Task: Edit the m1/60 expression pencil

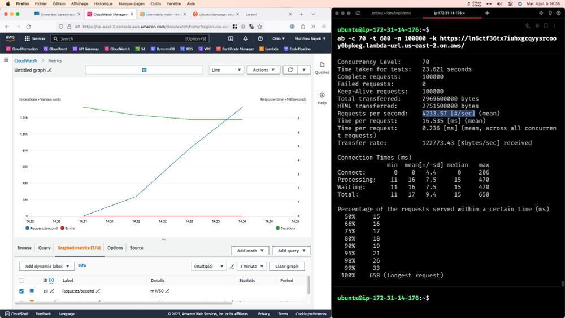Action: pos(167,291)
